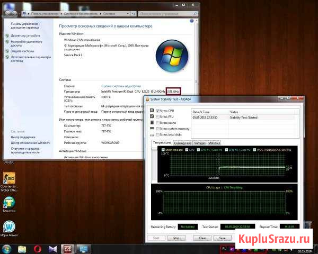This screenshot has width=318, height=254.
Task: Expand breadcrumb arrow after Панель управления
Action: click(x=61, y=14)
